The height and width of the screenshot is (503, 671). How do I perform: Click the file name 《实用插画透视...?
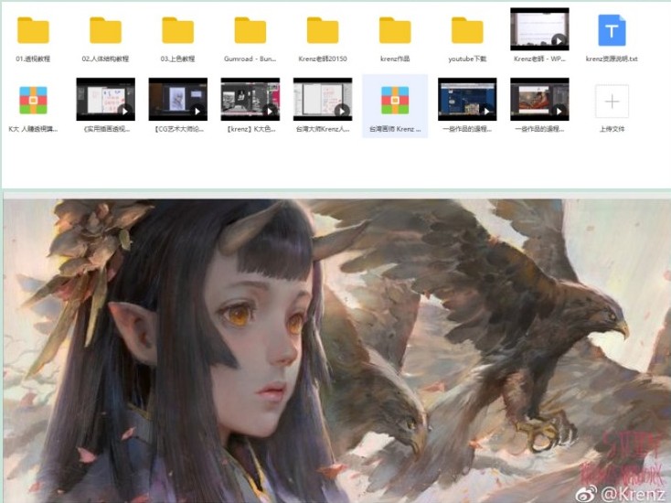(105, 129)
